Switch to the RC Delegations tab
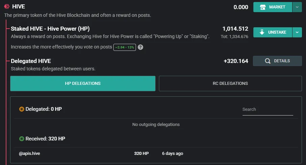 [x=230, y=84]
